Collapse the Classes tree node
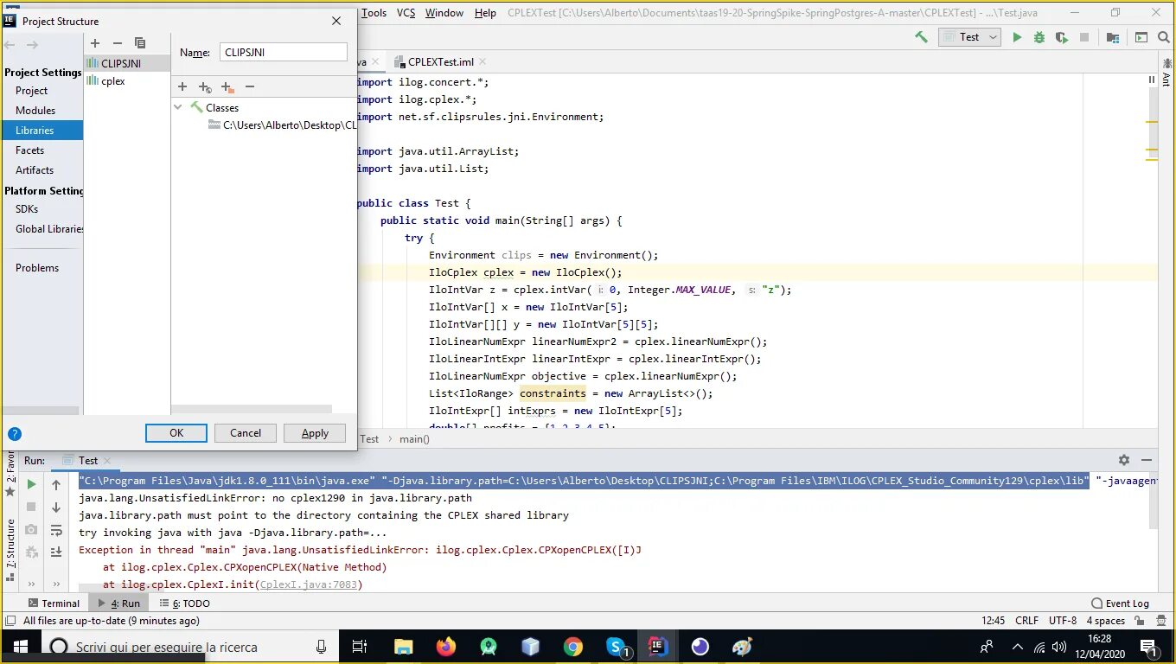 click(x=178, y=107)
